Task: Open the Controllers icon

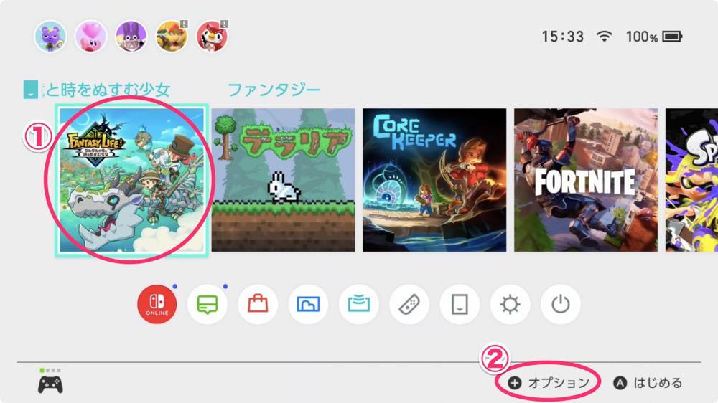Action: point(409,304)
